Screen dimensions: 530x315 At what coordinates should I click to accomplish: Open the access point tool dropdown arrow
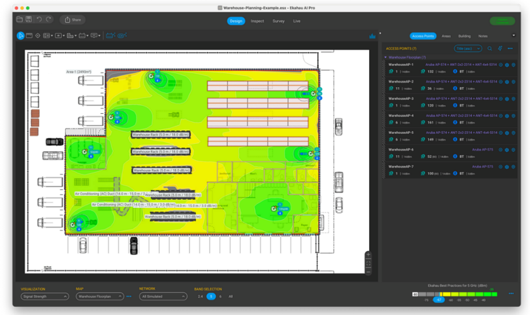pyautogui.click(x=87, y=36)
